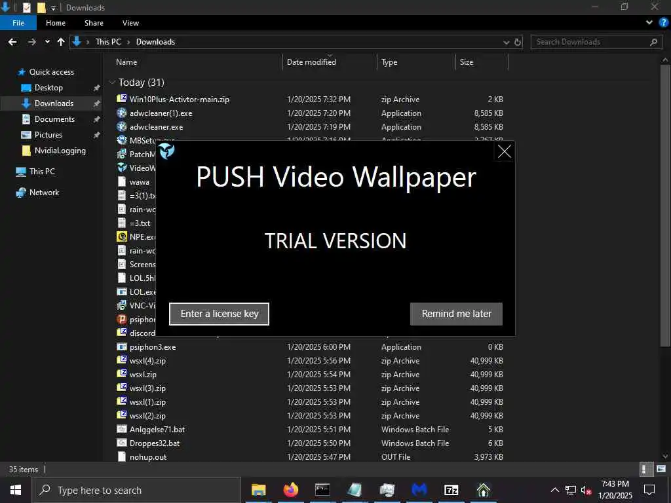Screen dimensions: 671x503
Task: Open Pictures in navigation pane
Action: point(48,135)
